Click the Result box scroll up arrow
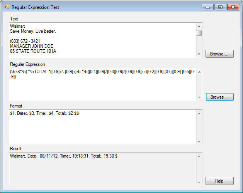This screenshot has width=243, height=193. point(199,156)
